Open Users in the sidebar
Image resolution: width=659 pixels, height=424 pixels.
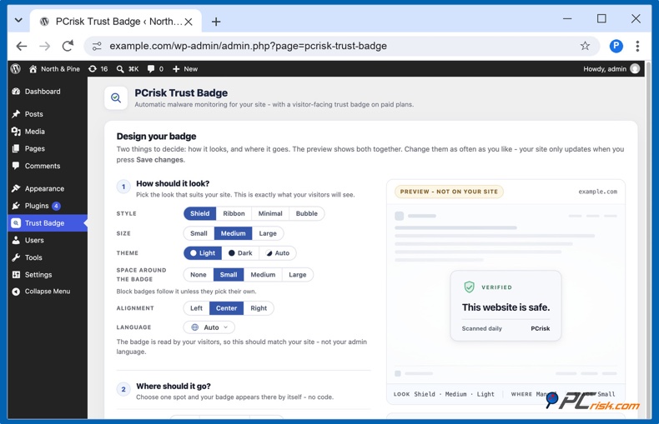48,240
